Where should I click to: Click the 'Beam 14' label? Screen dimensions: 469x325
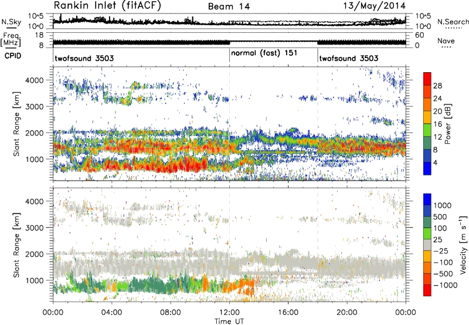pos(229,6)
